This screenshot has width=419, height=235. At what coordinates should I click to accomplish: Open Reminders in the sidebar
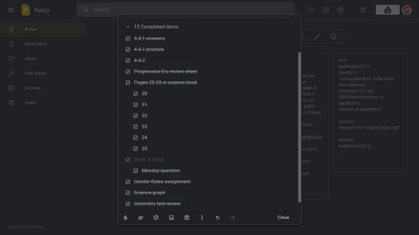click(x=43, y=44)
